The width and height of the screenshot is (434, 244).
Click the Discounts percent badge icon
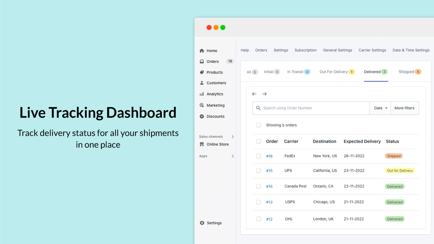tap(202, 116)
